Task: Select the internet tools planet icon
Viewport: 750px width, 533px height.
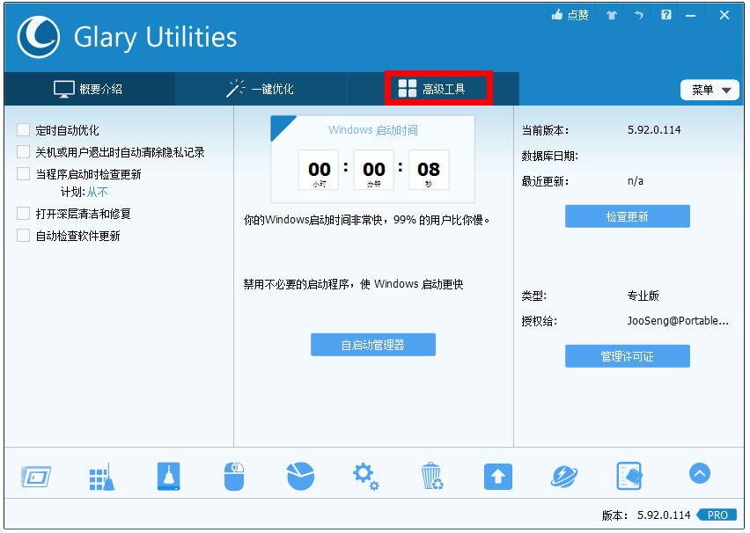Action: coord(564,475)
